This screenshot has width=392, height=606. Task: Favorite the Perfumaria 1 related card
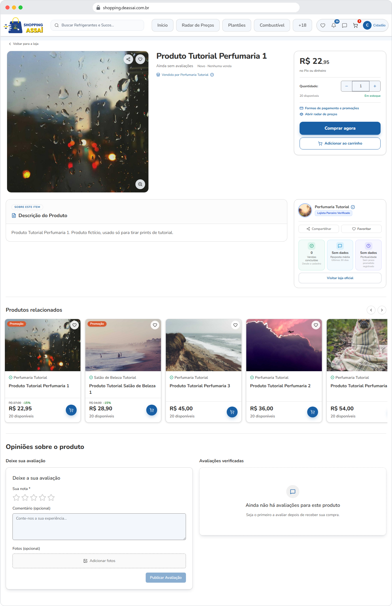click(x=74, y=325)
